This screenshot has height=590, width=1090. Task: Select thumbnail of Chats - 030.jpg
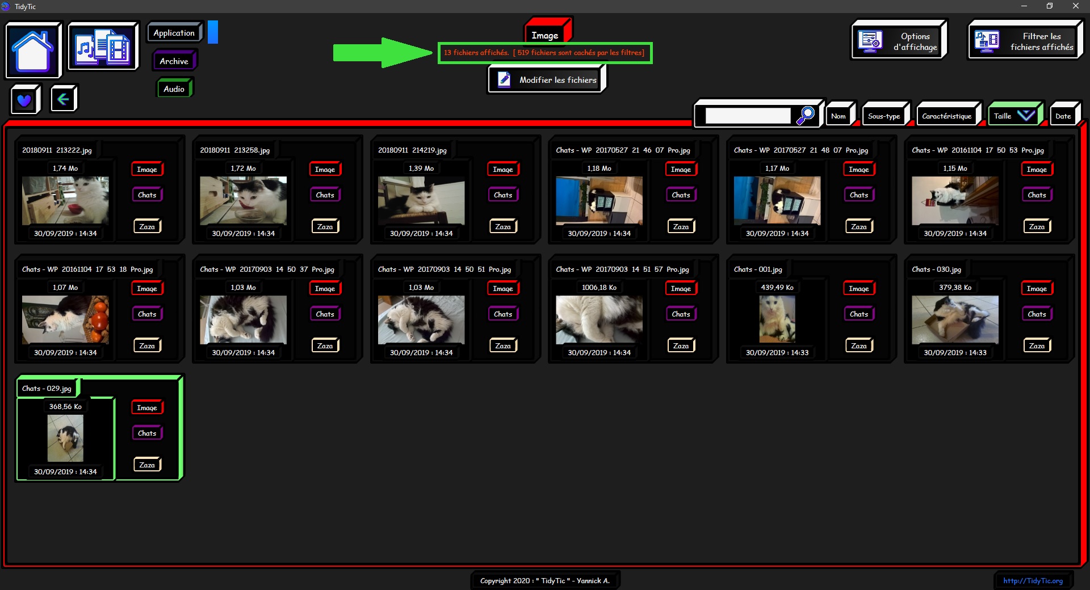click(955, 319)
